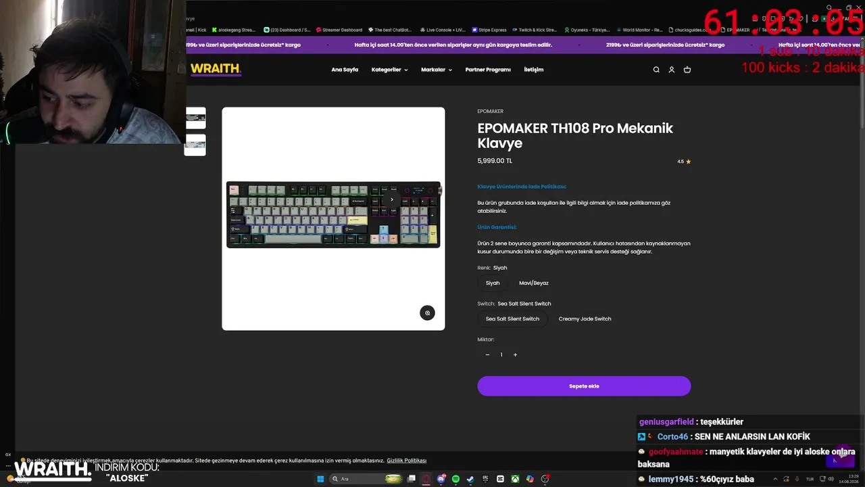
Task: Open Partner Programı page
Action: coord(488,70)
